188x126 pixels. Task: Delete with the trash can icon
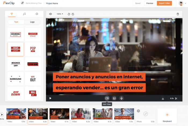click(178, 14)
